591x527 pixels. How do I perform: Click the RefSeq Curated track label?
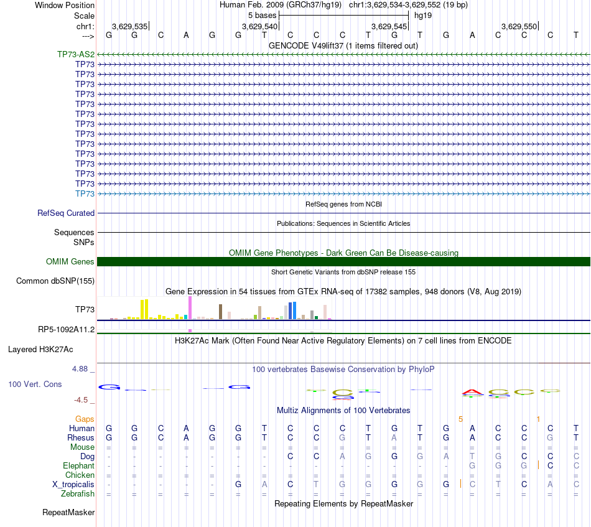pos(66,213)
